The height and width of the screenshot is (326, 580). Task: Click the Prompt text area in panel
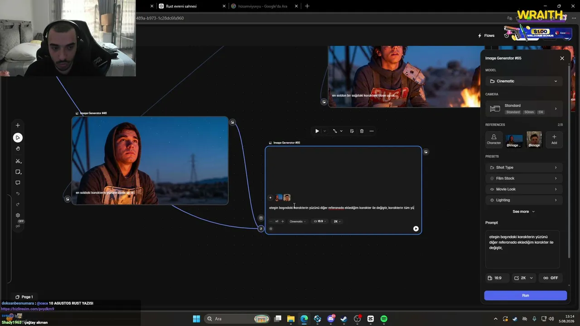tap(522, 249)
